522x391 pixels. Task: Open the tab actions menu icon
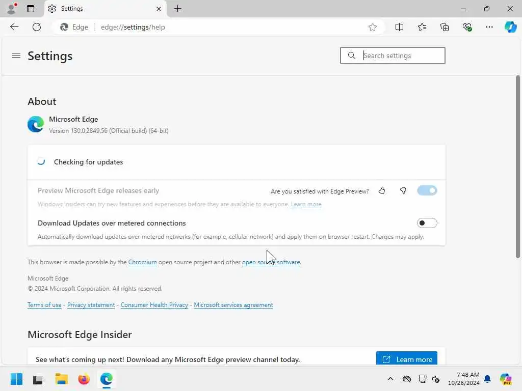coord(31,9)
